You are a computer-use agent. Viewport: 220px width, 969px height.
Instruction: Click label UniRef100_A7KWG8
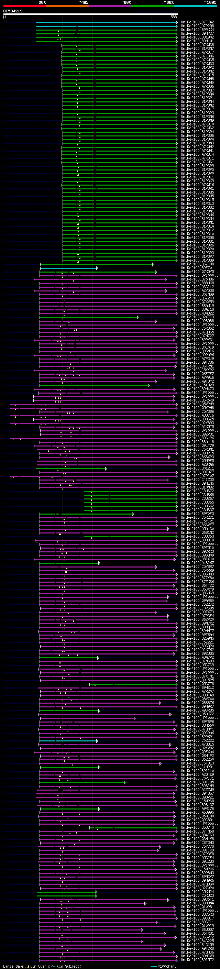[197, 45]
